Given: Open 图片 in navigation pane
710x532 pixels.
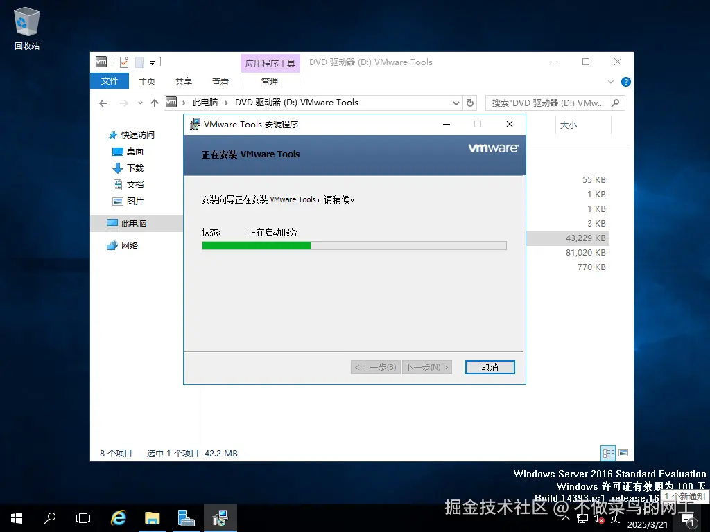Looking at the screenshot, I should coord(128,202).
